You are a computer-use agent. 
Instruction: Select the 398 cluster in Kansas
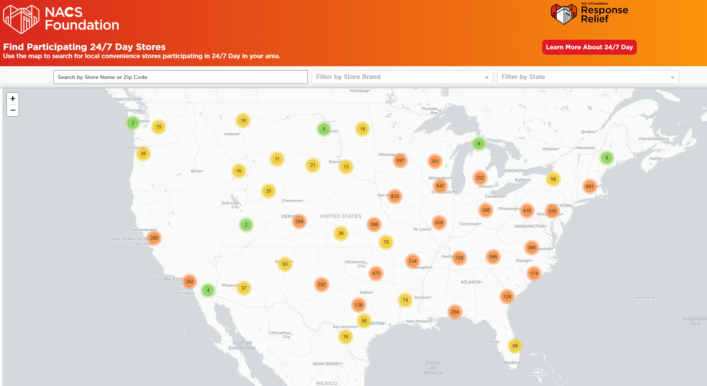pyautogui.click(x=374, y=225)
